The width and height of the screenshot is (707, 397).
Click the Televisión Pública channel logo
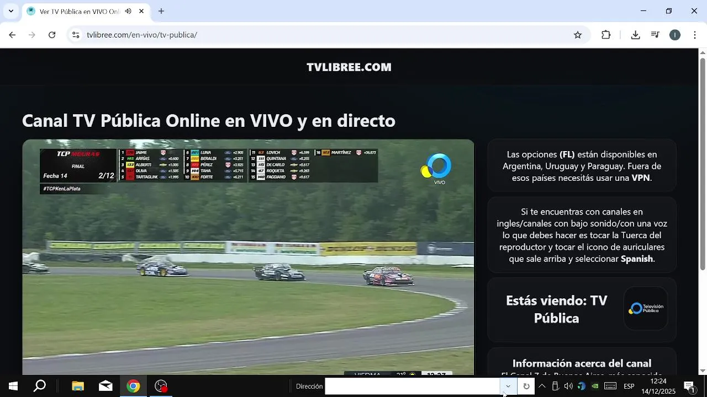tap(646, 309)
